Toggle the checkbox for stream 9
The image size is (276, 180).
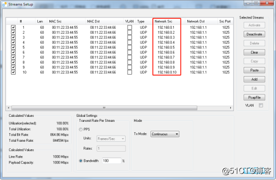tap(13, 67)
